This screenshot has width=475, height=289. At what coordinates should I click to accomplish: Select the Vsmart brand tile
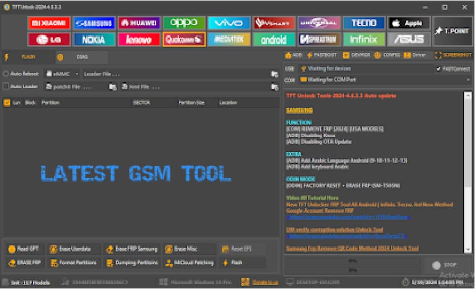tap(273, 23)
